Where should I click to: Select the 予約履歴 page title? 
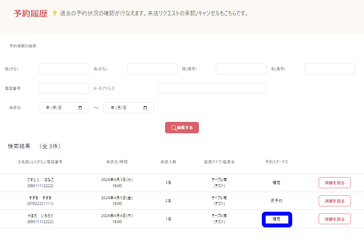tap(30, 14)
